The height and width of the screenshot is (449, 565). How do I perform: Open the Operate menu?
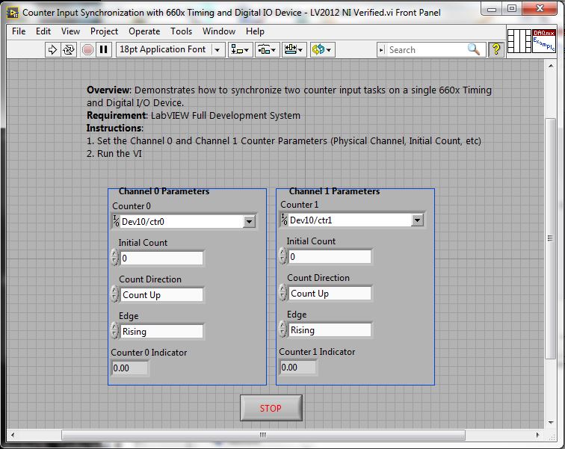click(x=144, y=31)
